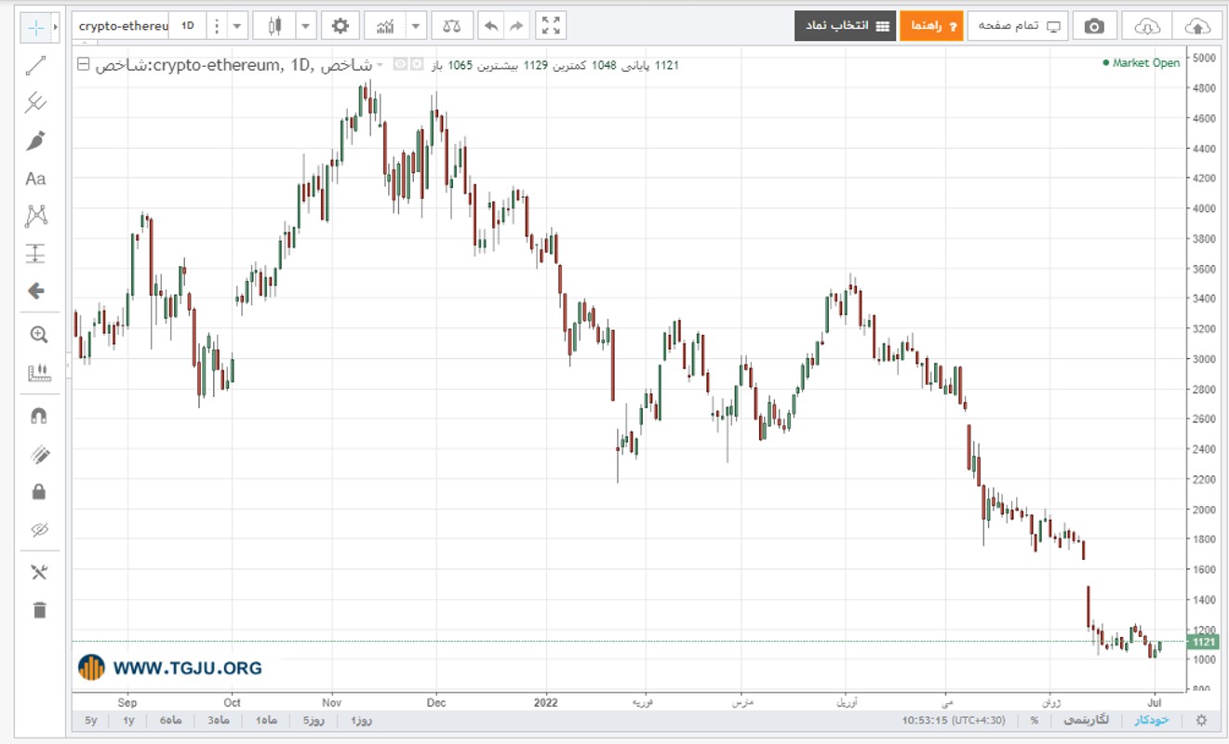The height and width of the screenshot is (744, 1229).
Task: Open interval dropdown next to 1D
Action: (x=237, y=26)
